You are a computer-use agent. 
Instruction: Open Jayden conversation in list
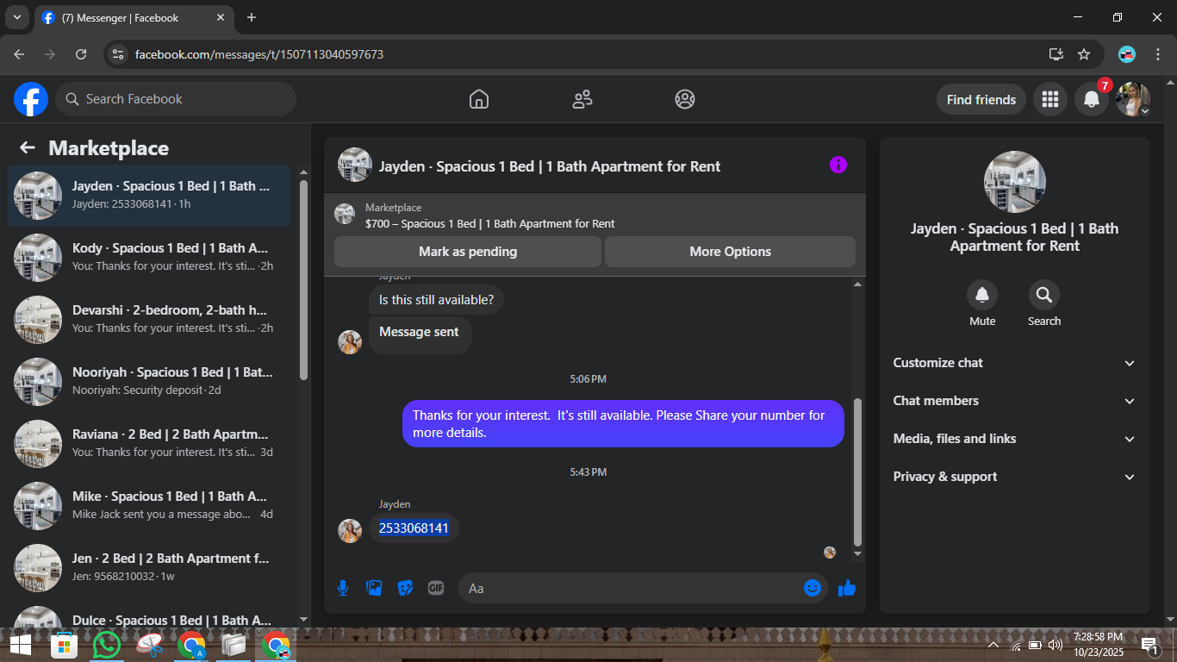coord(149,196)
